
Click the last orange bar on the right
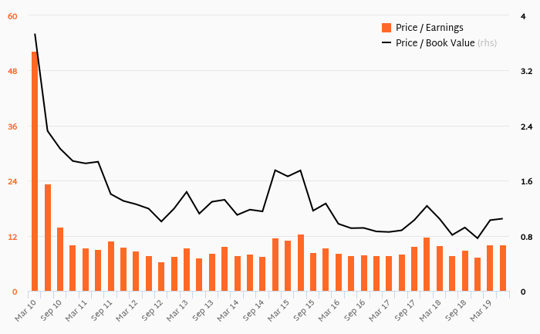pyautogui.click(x=503, y=268)
